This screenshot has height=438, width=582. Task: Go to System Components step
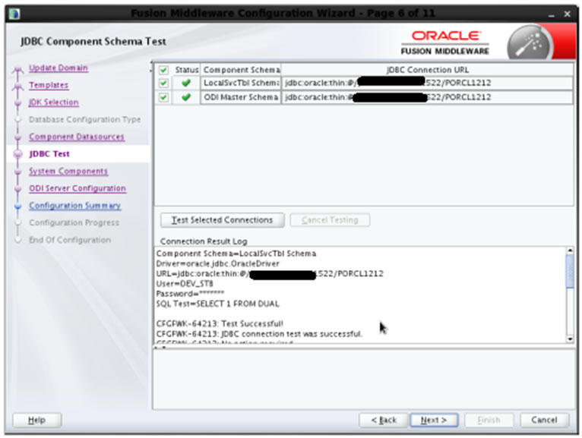click(68, 171)
